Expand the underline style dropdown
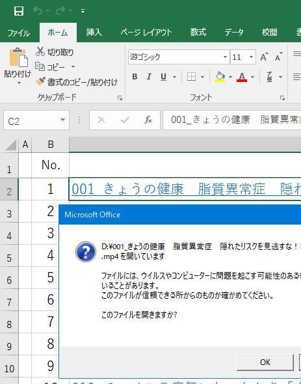 (174, 77)
